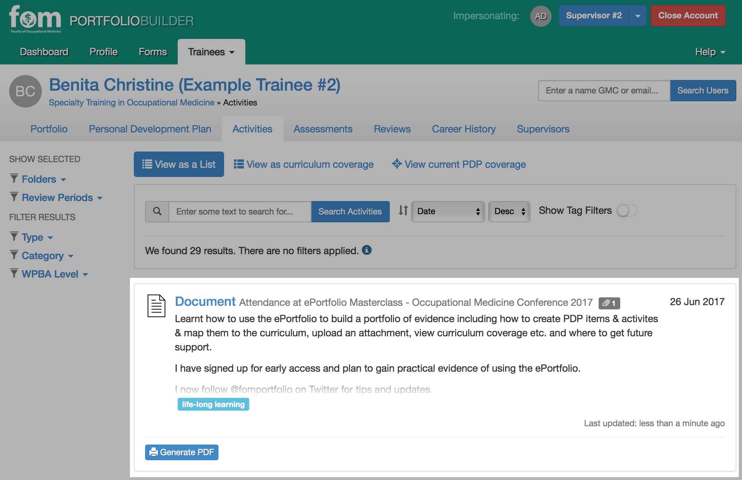Click the magnifier icon in activity search
Viewport: 742px width, 480px height.
click(x=157, y=211)
